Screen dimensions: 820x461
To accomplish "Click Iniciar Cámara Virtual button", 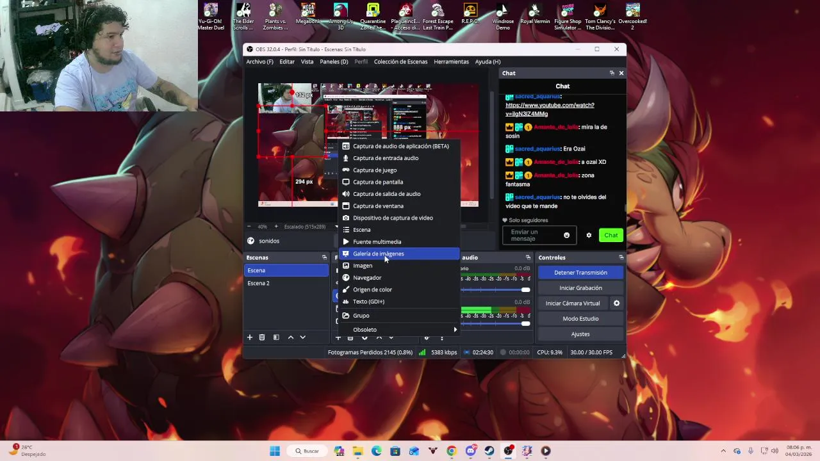I will (x=573, y=303).
